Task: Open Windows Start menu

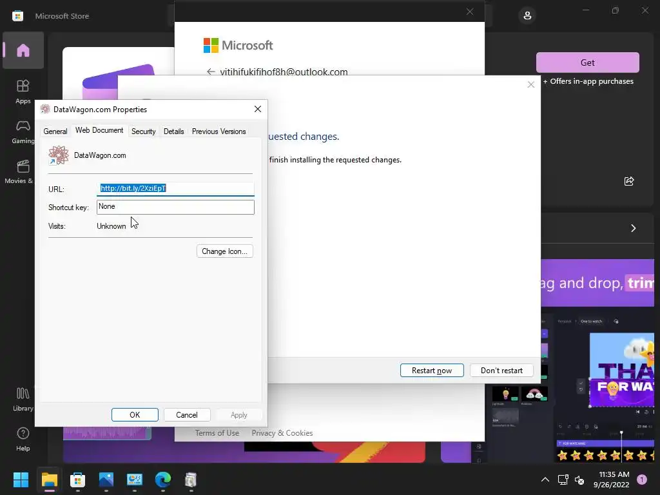Action: (x=21, y=480)
